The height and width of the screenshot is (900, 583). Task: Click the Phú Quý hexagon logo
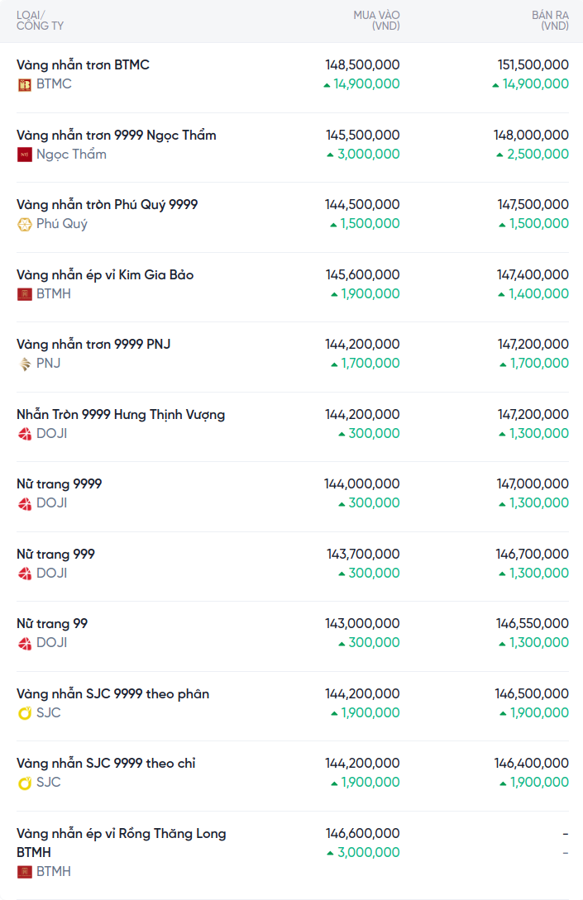pyautogui.click(x=25, y=224)
